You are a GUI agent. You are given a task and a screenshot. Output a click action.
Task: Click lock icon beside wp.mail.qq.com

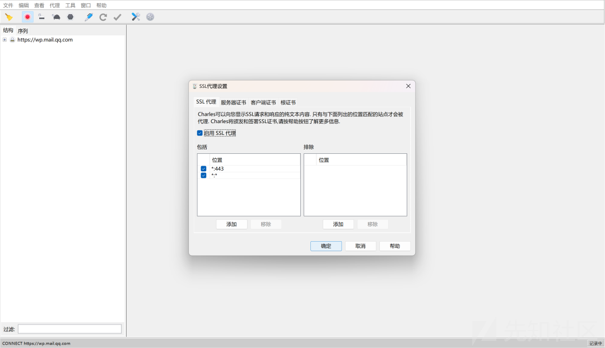coord(12,40)
